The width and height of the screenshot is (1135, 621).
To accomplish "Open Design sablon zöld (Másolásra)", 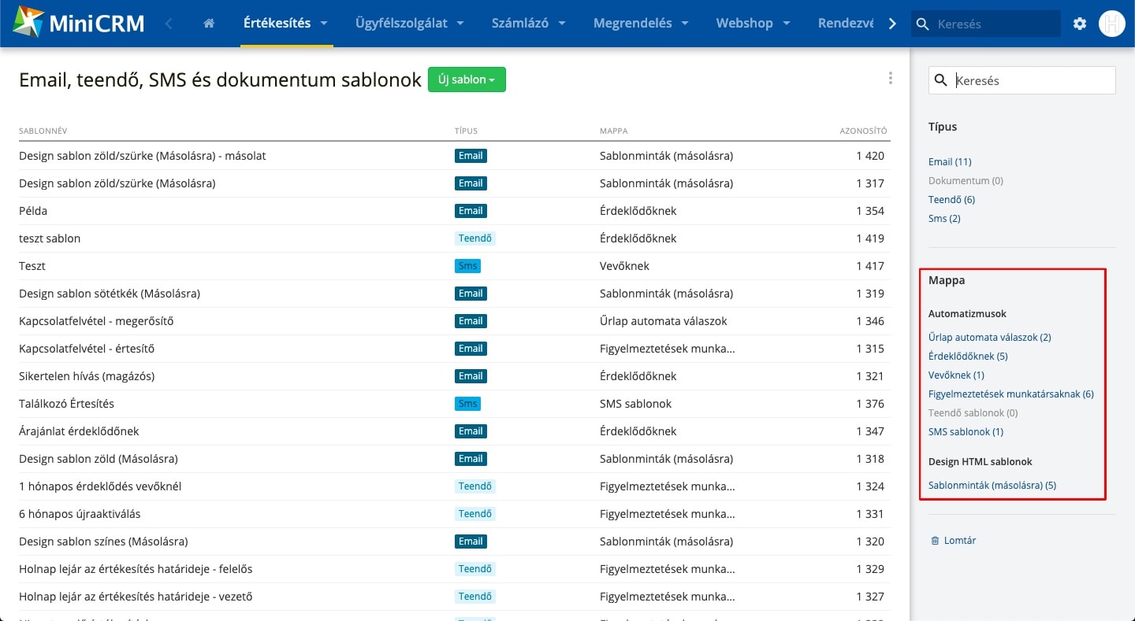I will [x=99, y=459].
